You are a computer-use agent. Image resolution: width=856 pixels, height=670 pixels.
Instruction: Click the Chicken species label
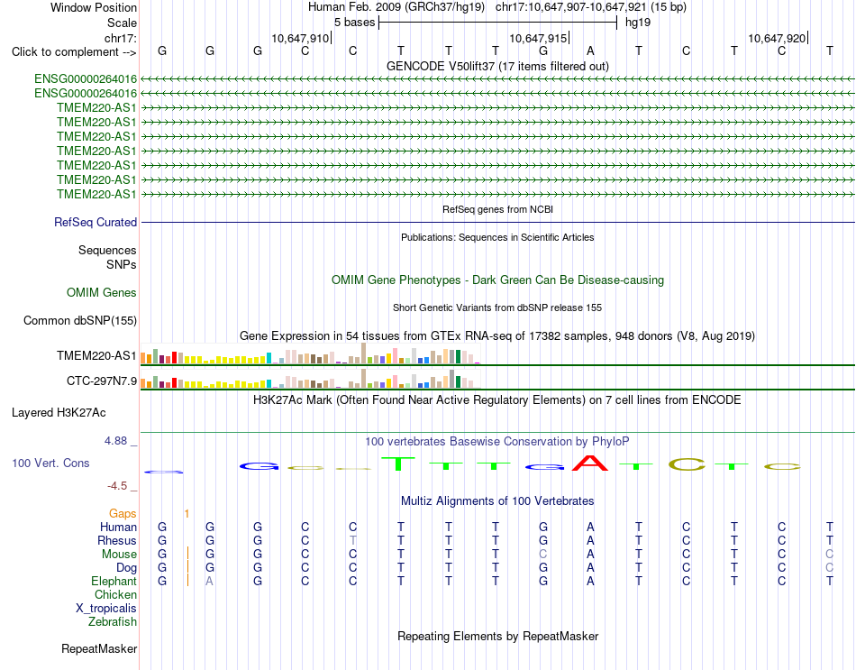pos(115,594)
